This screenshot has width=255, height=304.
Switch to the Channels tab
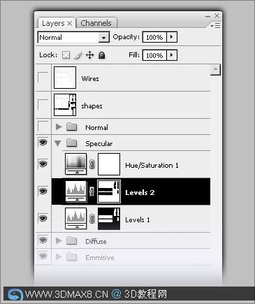pos(96,23)
